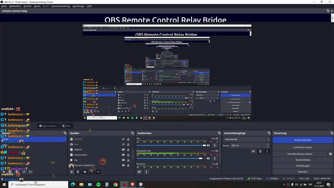Open the Ansicht menu
Image resolution: width=334 pixels, height=188 pixels.
coord(27,6)
